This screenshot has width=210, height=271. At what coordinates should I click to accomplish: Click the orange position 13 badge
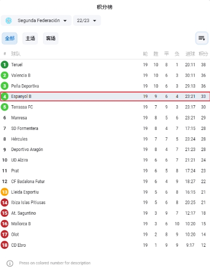tap(5, 192)
